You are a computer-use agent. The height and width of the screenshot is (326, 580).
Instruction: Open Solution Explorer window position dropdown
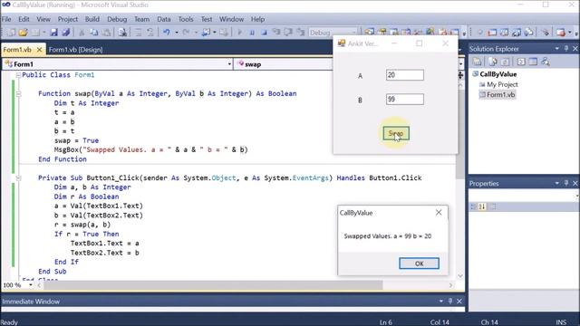(x=556, y=48)
